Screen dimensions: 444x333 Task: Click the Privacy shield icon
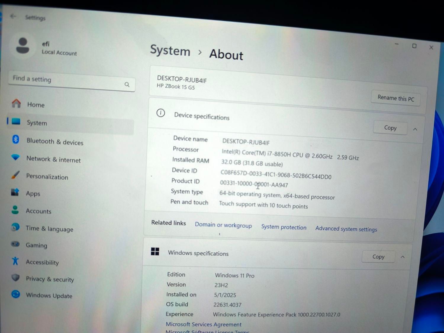[15, 278]
